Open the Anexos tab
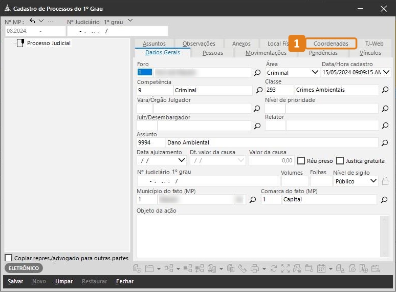 [x=241, y=44]
